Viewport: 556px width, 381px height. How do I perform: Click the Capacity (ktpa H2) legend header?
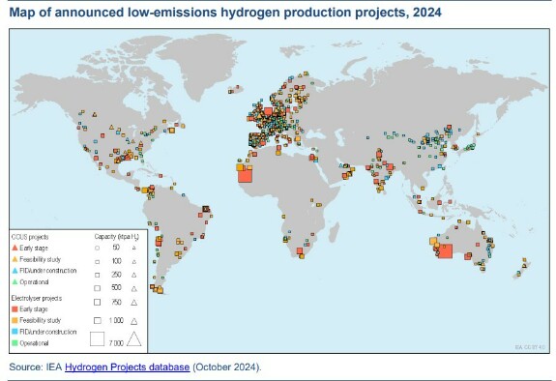pyautogui.click(x=117, y=237)
